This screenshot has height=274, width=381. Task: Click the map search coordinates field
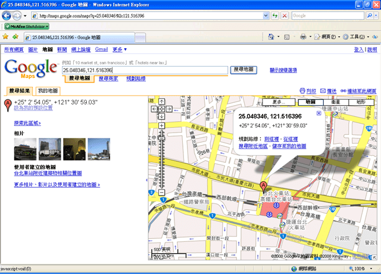click(x=145, y=70)
